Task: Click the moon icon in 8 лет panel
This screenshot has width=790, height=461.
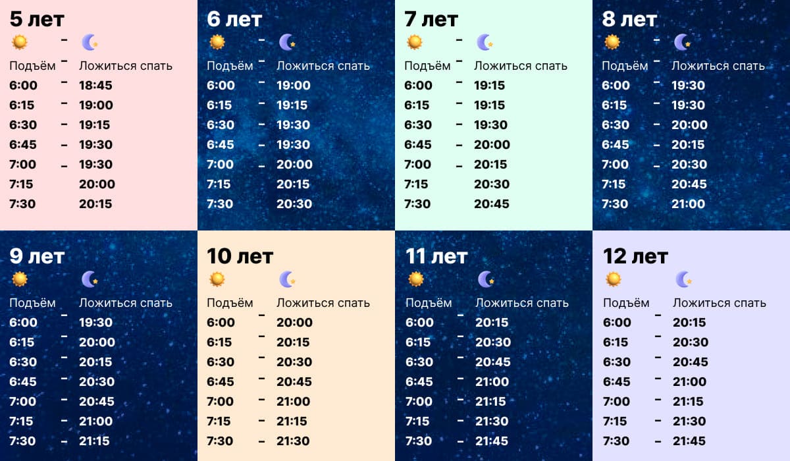Action: [x=683, y=42]
